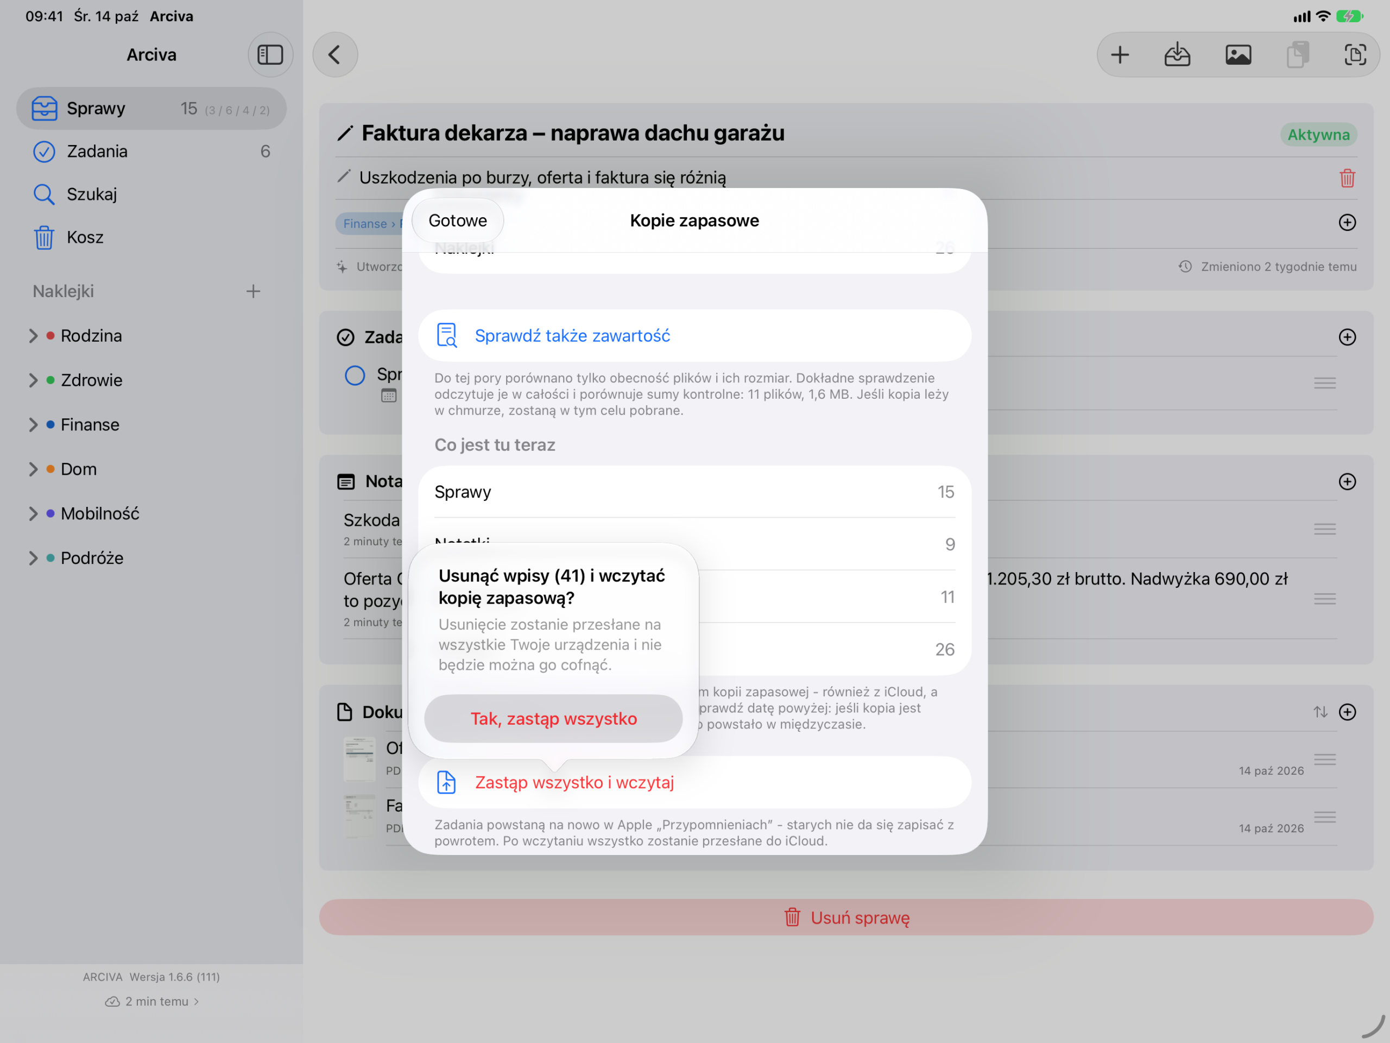Add new sticker with Naklejki plus icon
The image size is (1390, 1043).
pos(253,291)
